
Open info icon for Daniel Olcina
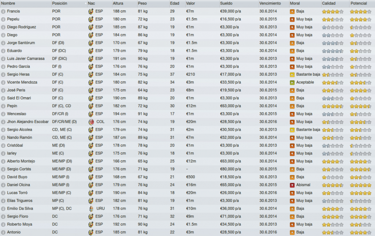[3, 185]
